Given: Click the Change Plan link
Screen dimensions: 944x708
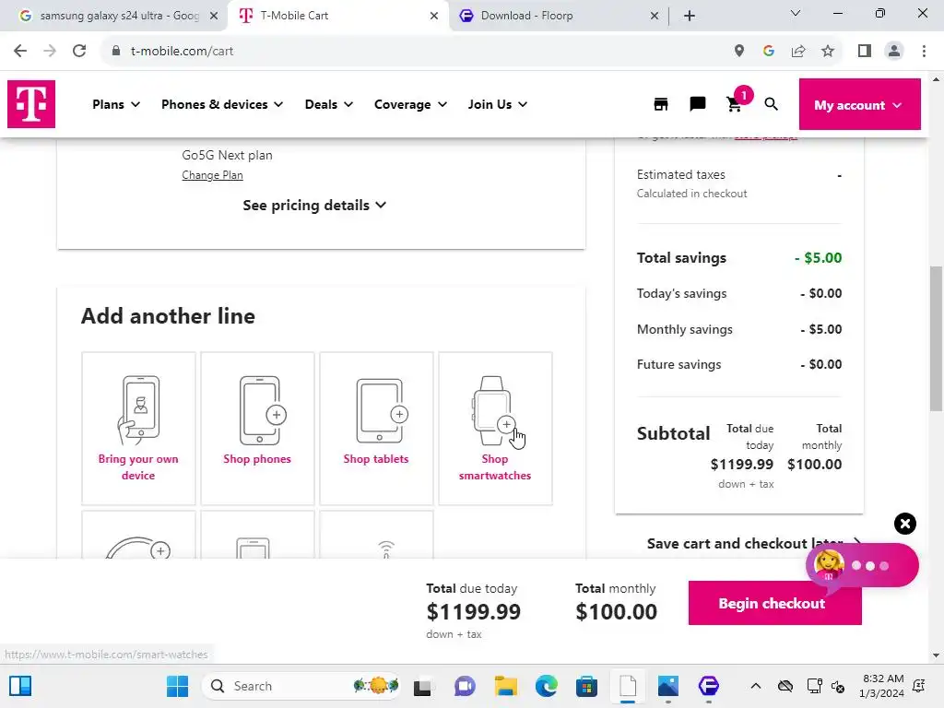Looking at the screenshot, I should pos(212,175).
